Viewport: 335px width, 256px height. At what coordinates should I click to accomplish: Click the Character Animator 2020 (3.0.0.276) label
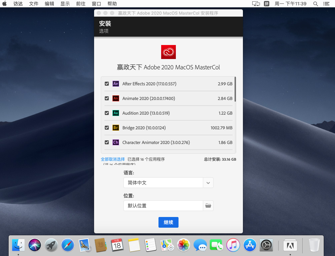156,142
